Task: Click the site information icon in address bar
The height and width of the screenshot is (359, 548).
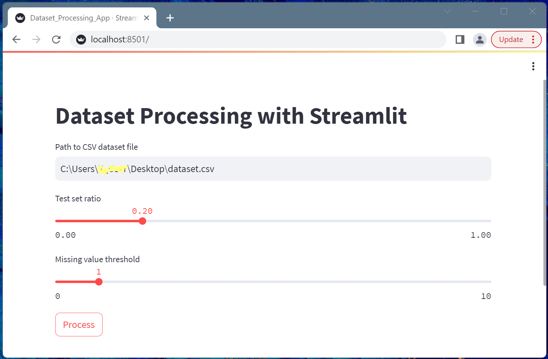Action: pyautogui.click(x=81, y=39)
